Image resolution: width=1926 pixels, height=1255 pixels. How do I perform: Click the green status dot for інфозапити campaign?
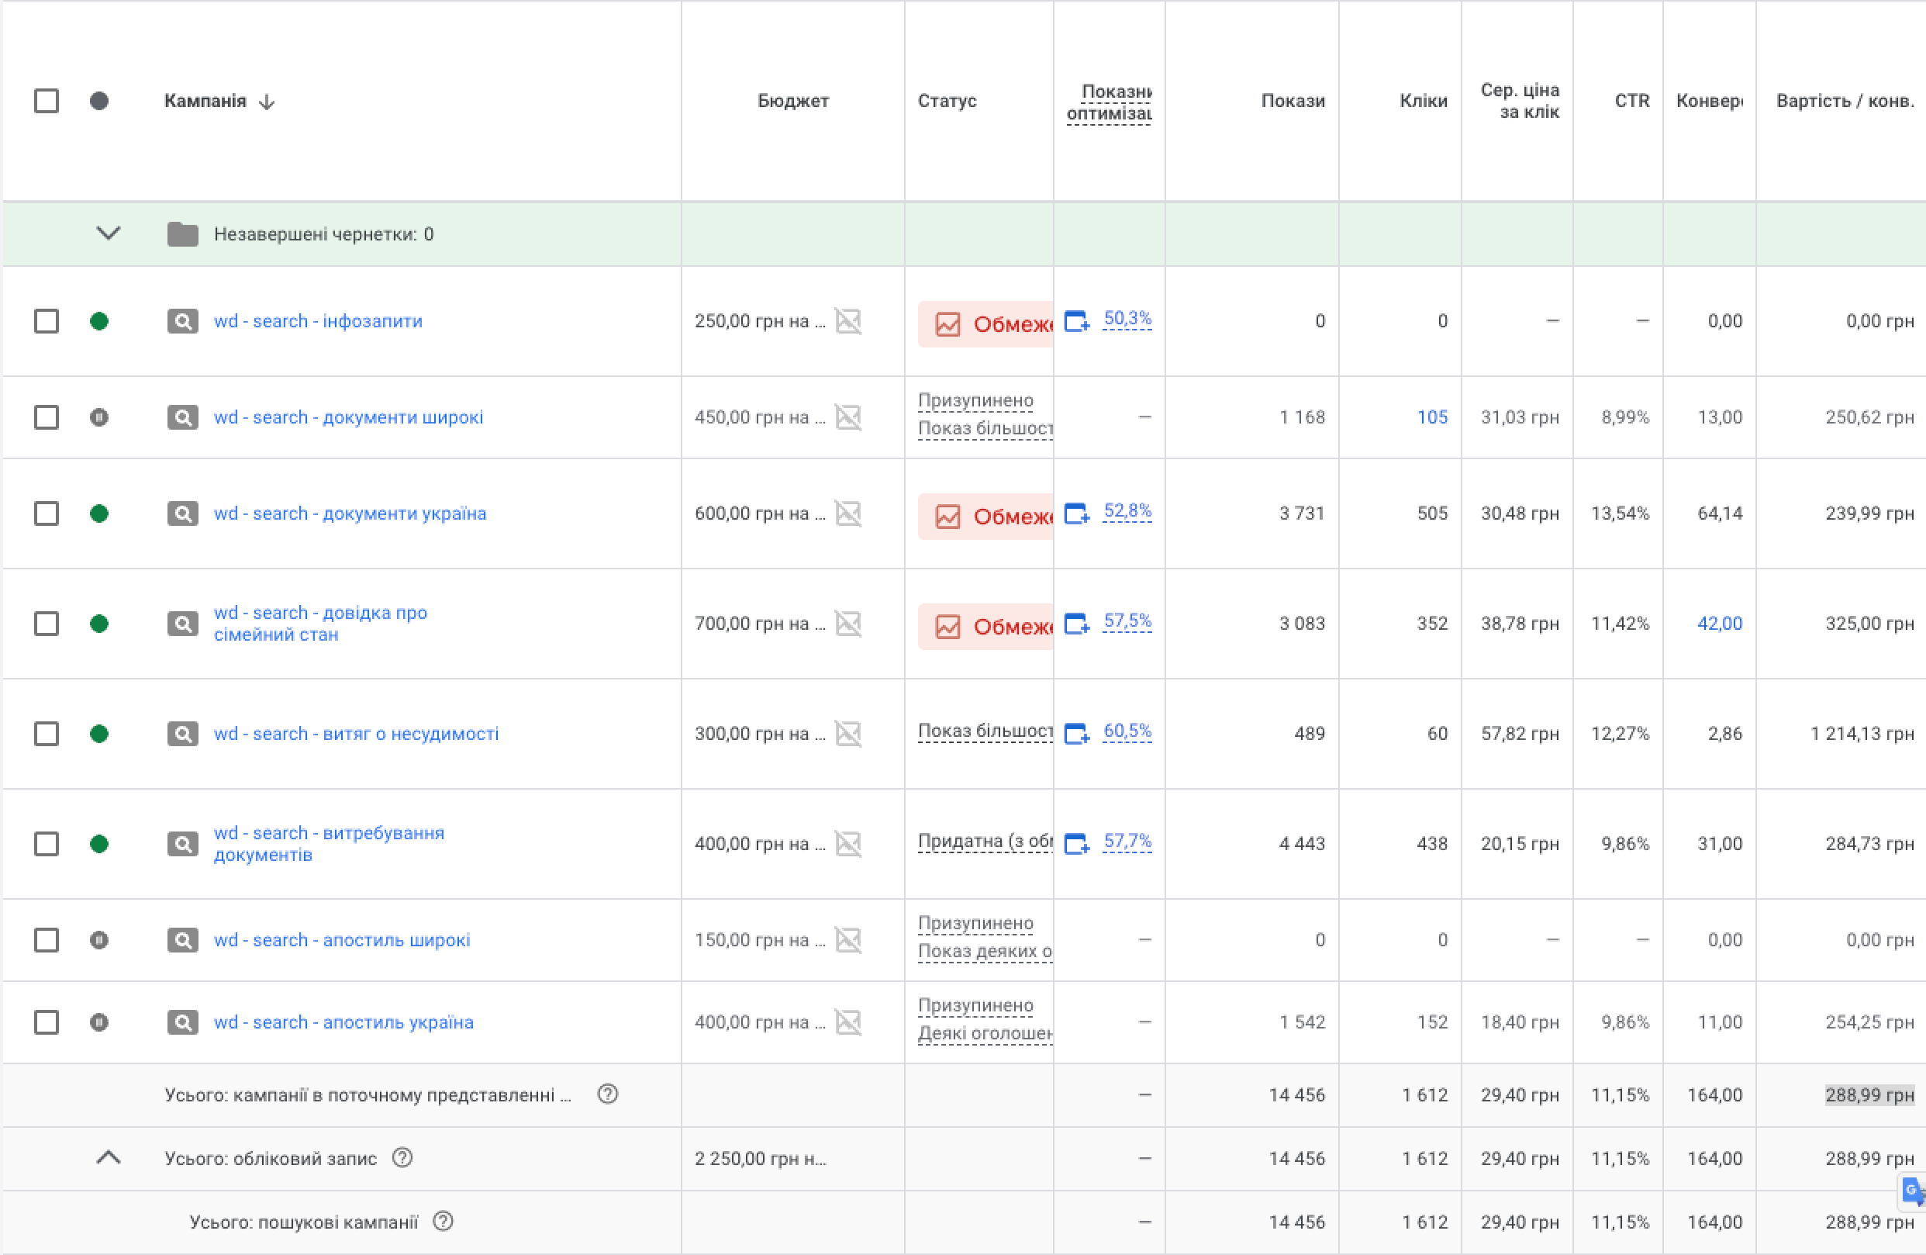pos(98,321)
